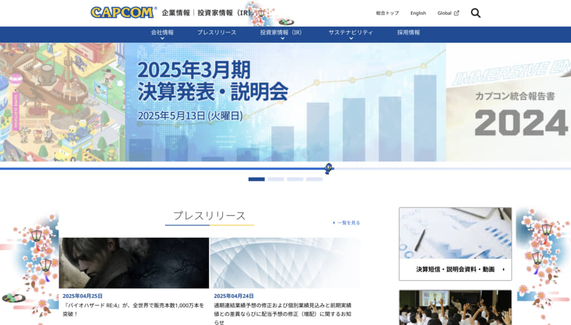Expand 投資家情報 (IR) navigation chevron
Screen dimensions: 571x325
click(x=283, y=38)
